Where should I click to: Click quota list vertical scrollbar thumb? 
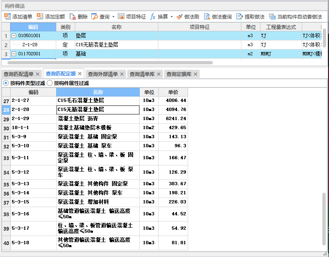click(324, 219)
